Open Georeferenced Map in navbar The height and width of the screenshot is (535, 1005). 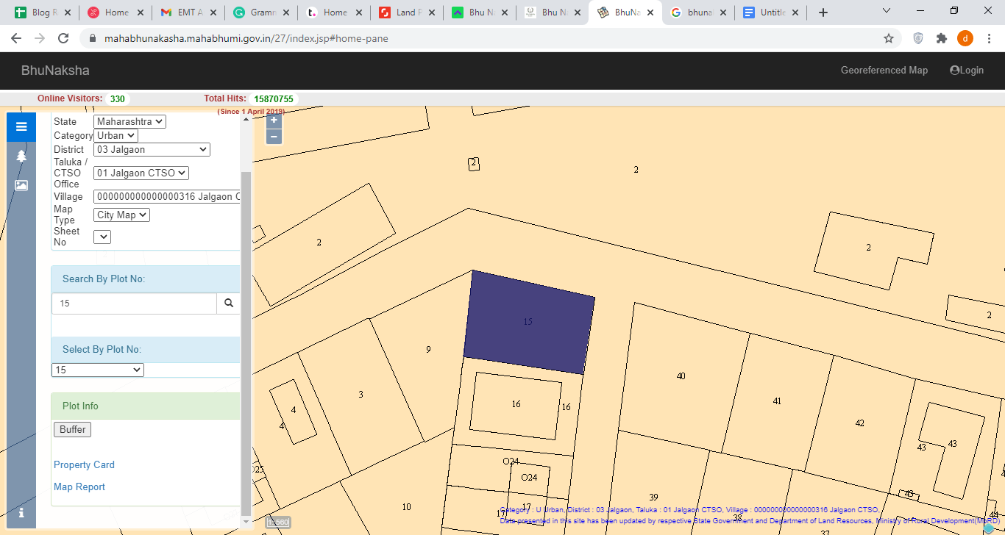pos(884,70)
